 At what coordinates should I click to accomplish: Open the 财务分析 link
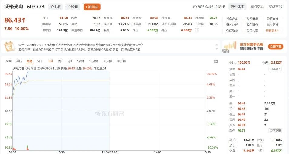(x=232, y=25)
